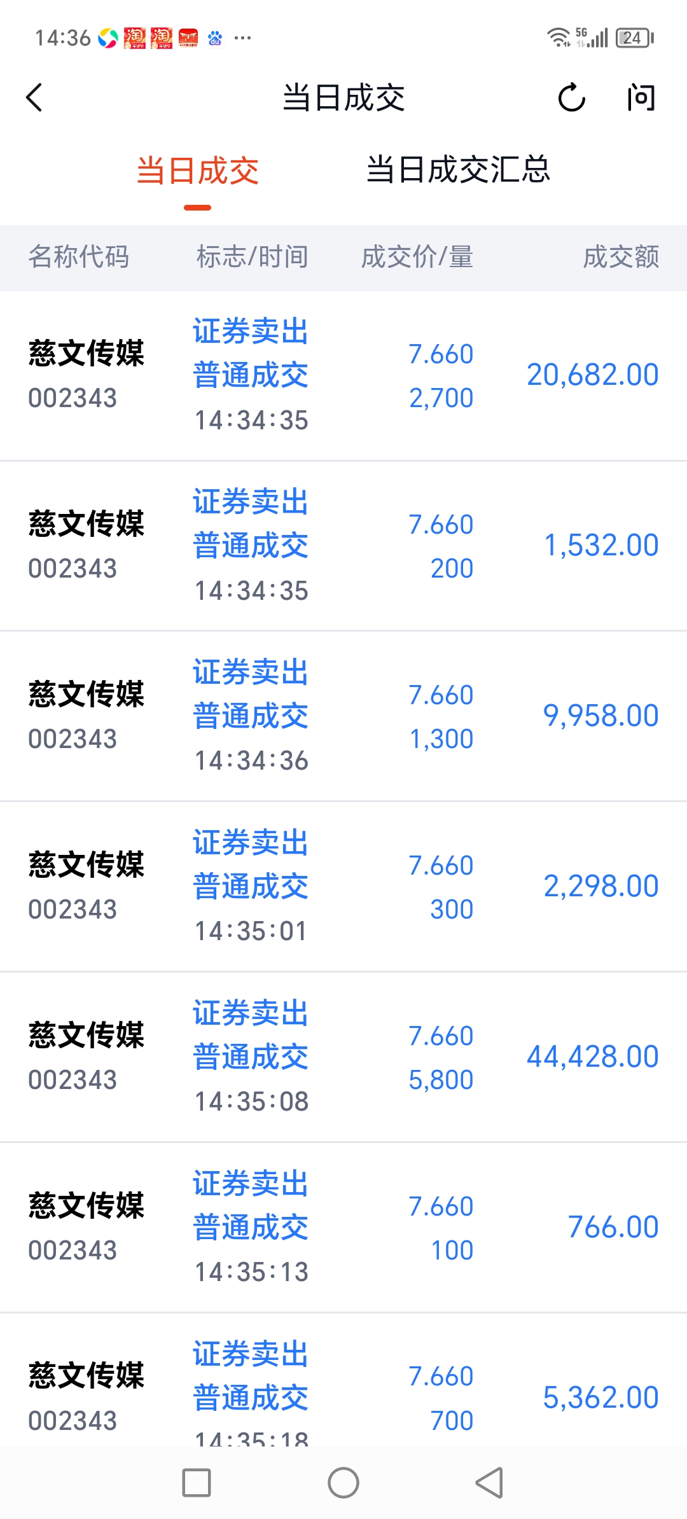Open the 问 help button
The image size is (687, 1519).
tap(641, 98)
